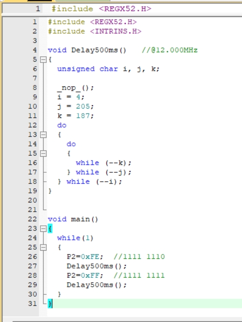Click the 'do' keyword on line 14
This screenshot has height=322, width=242.
(x=71, y=144)
